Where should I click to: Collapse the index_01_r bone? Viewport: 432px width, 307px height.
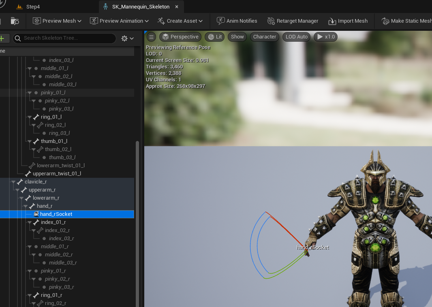pyautogui.click(x=30, y=222)
